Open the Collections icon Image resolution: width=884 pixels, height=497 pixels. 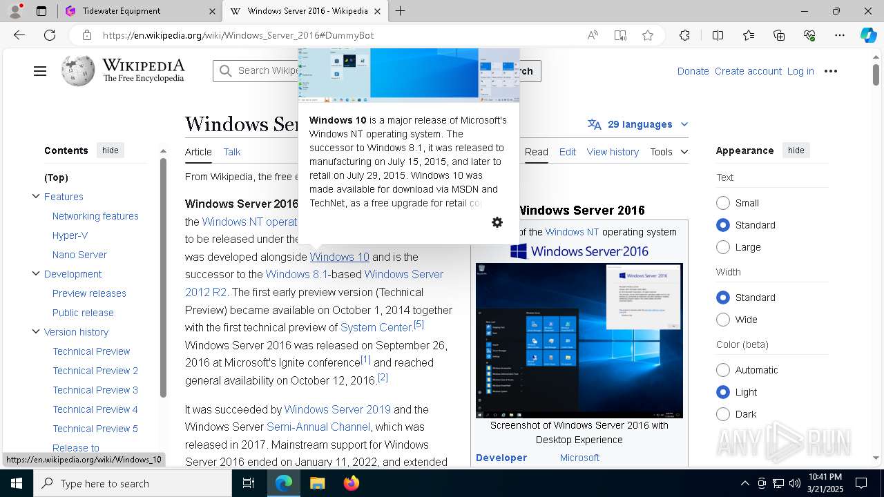point(779,35)
